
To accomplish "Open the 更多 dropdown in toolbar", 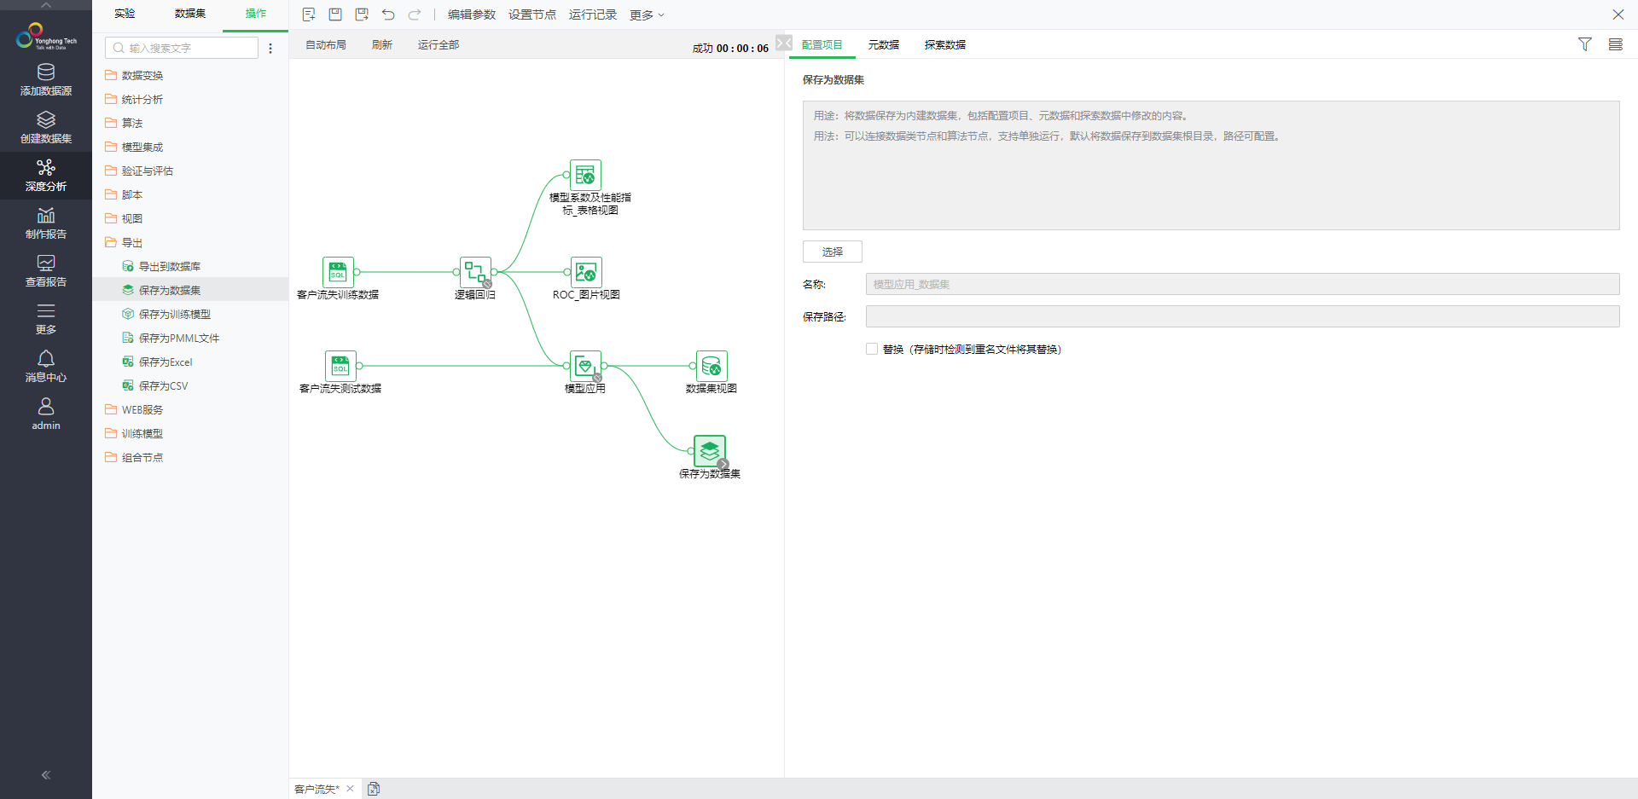I will (x=647, y=15).
